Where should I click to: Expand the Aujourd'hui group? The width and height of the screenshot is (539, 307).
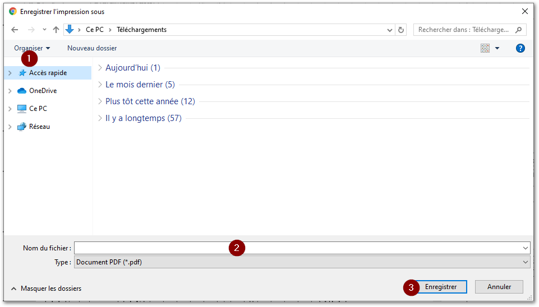click(100, 68)
